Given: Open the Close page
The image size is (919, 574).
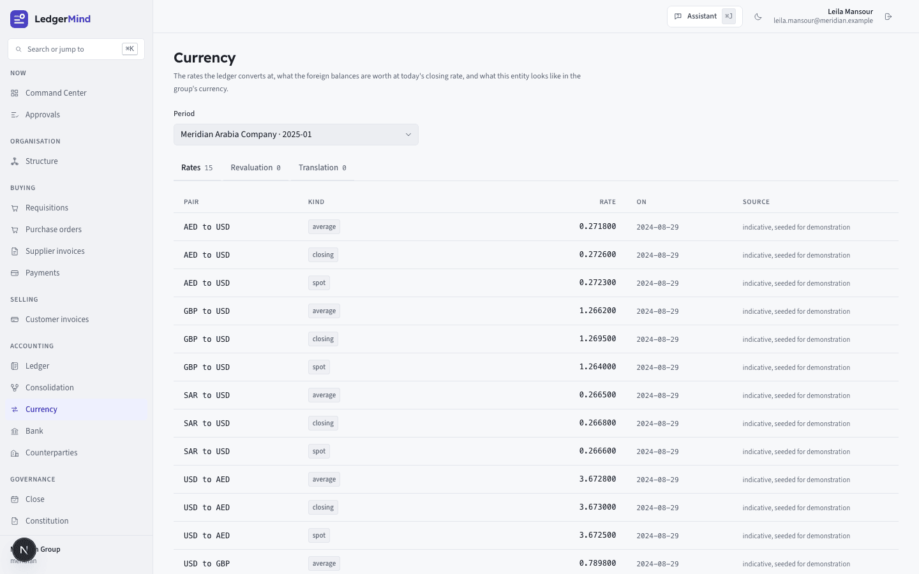Looking at the screenshot, I should click(77, 499).
